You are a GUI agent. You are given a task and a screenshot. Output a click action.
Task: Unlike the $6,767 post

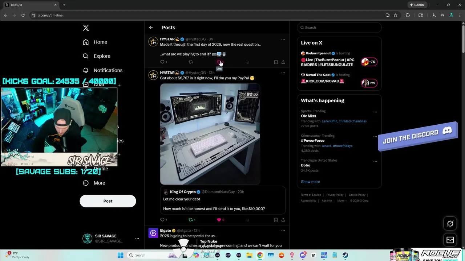tap(219, 220)
